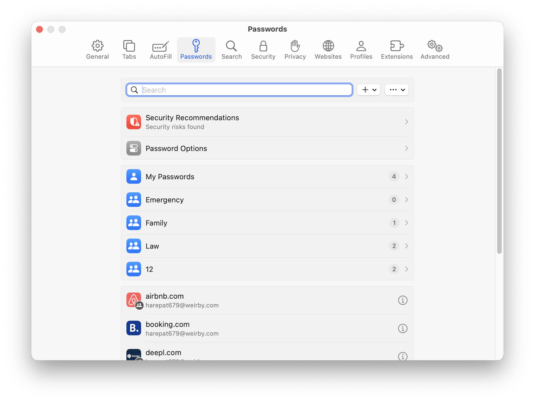Expand Emergency group chevron
Viewport: 535px width, 402px height.
point(407,200)
